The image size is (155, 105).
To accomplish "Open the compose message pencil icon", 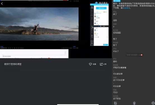I will click(x=116, y=103).
